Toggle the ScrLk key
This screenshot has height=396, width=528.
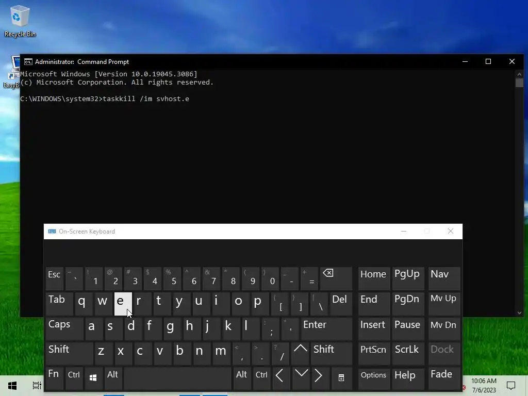[407, 353]
